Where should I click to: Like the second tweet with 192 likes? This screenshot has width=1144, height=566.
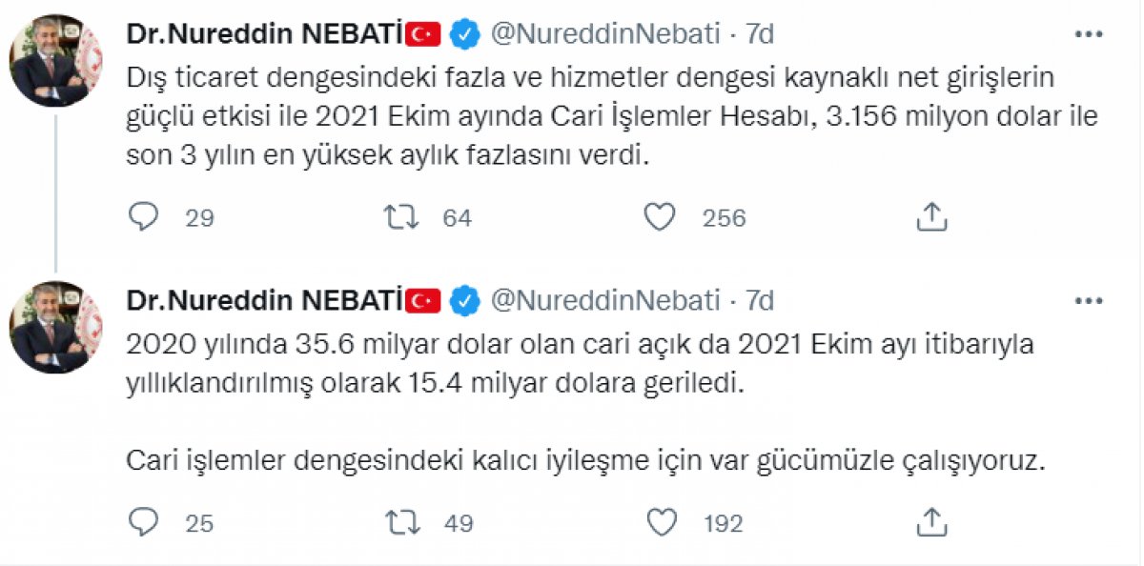pos(660,522)
